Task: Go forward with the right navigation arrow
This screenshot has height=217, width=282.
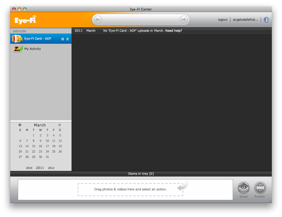Action: [184, 19]
